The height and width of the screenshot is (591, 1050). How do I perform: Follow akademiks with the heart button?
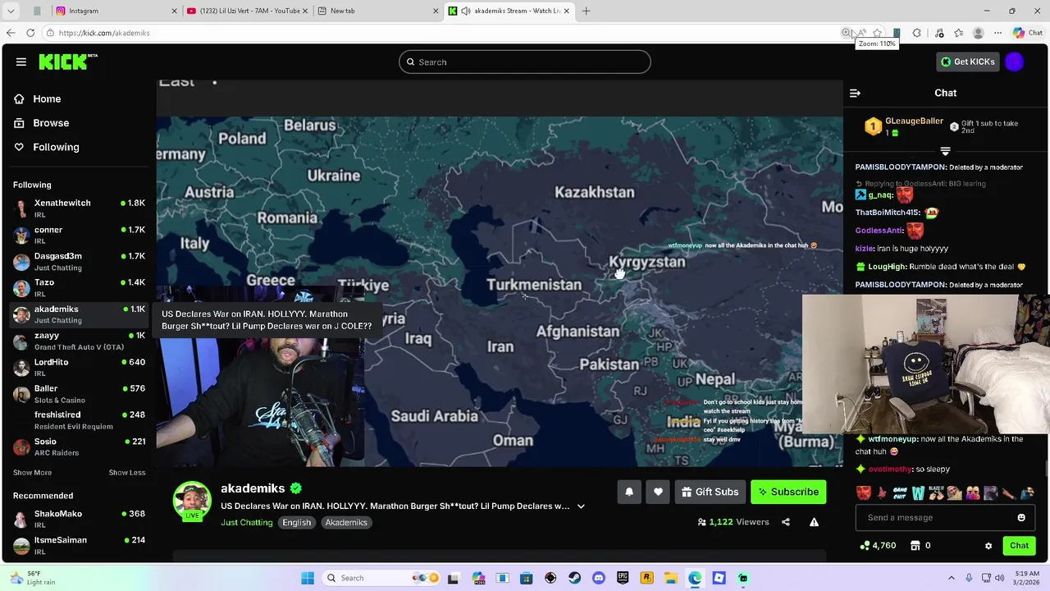pyautogui.click(x=658, y=492)
